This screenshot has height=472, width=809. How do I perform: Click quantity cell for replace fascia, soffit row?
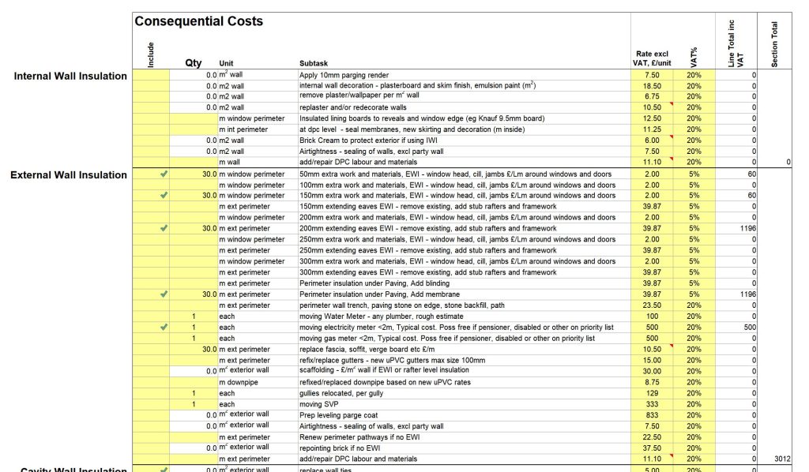(x=194, y=349)
